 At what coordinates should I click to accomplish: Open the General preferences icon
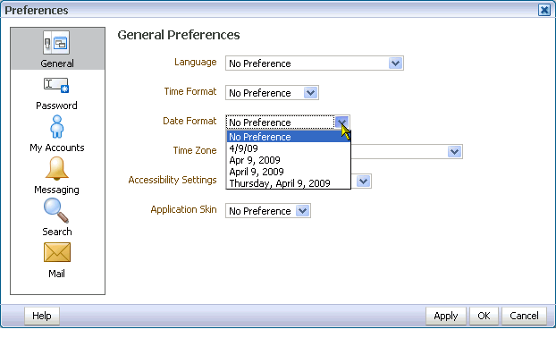56,43
